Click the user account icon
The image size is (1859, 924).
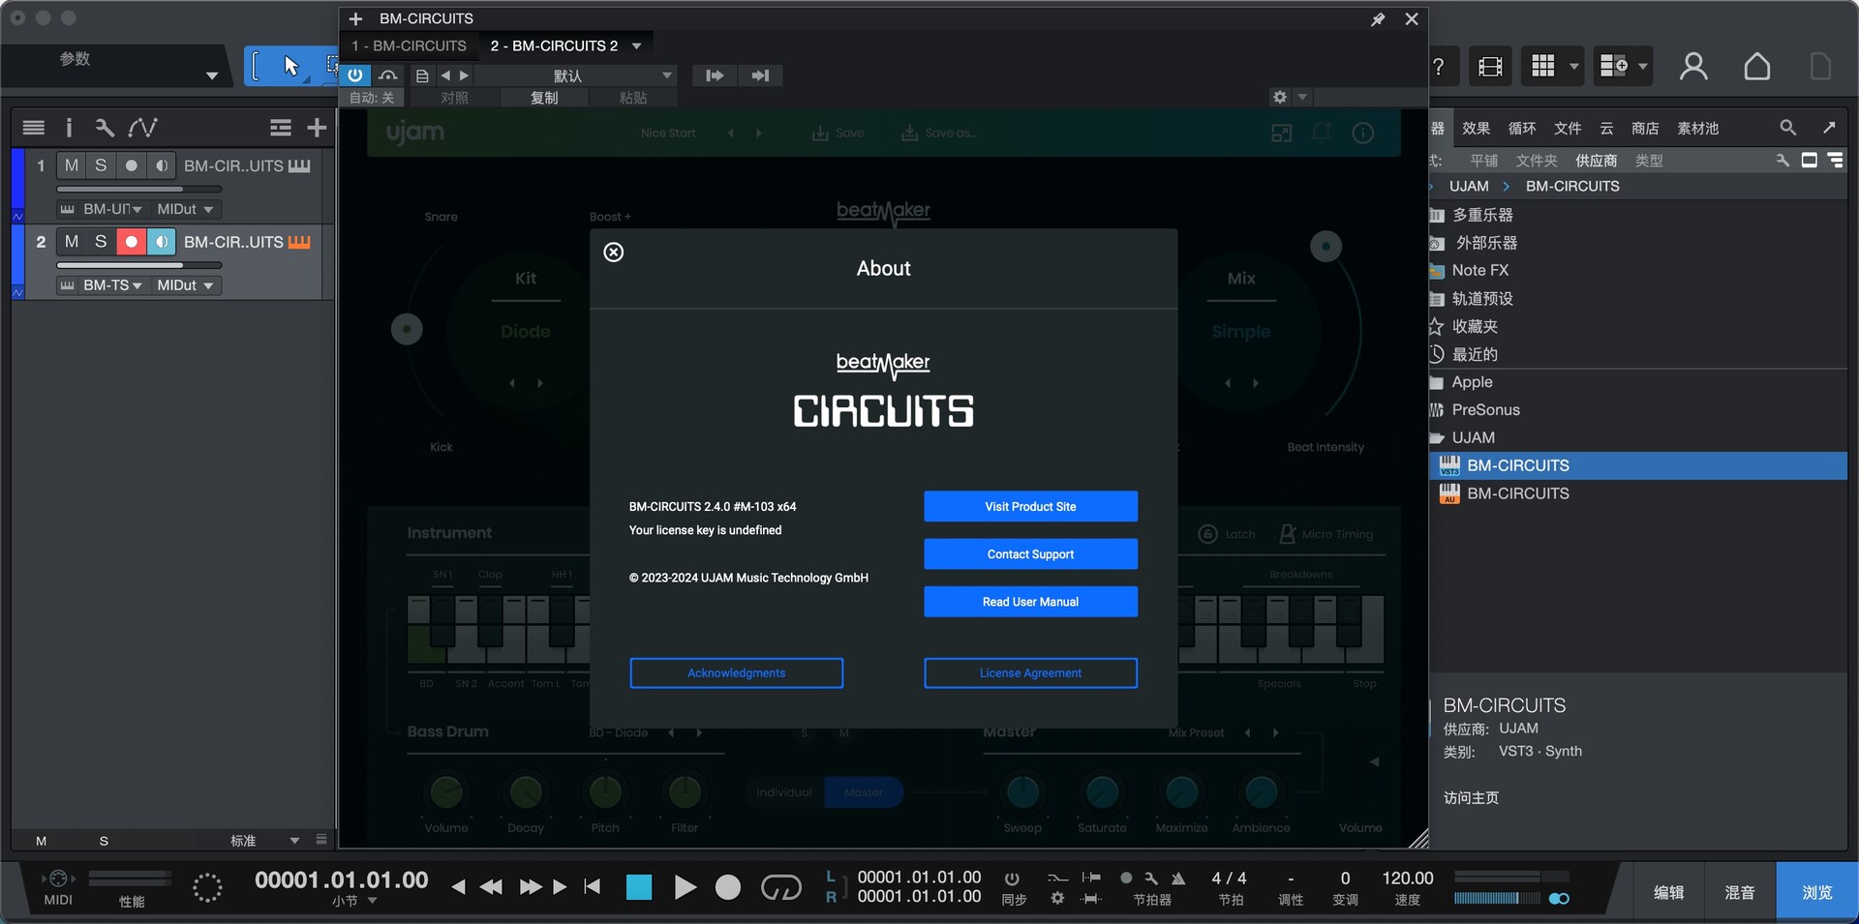(1693, 67)
